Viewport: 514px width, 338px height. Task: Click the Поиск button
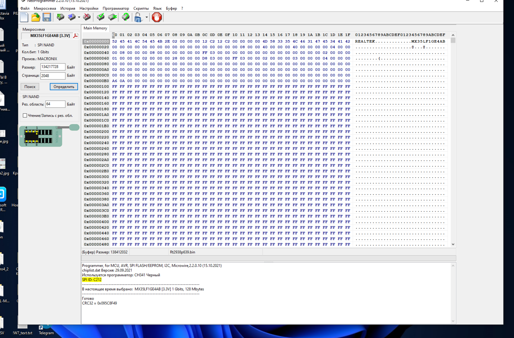tap(30, 87)
